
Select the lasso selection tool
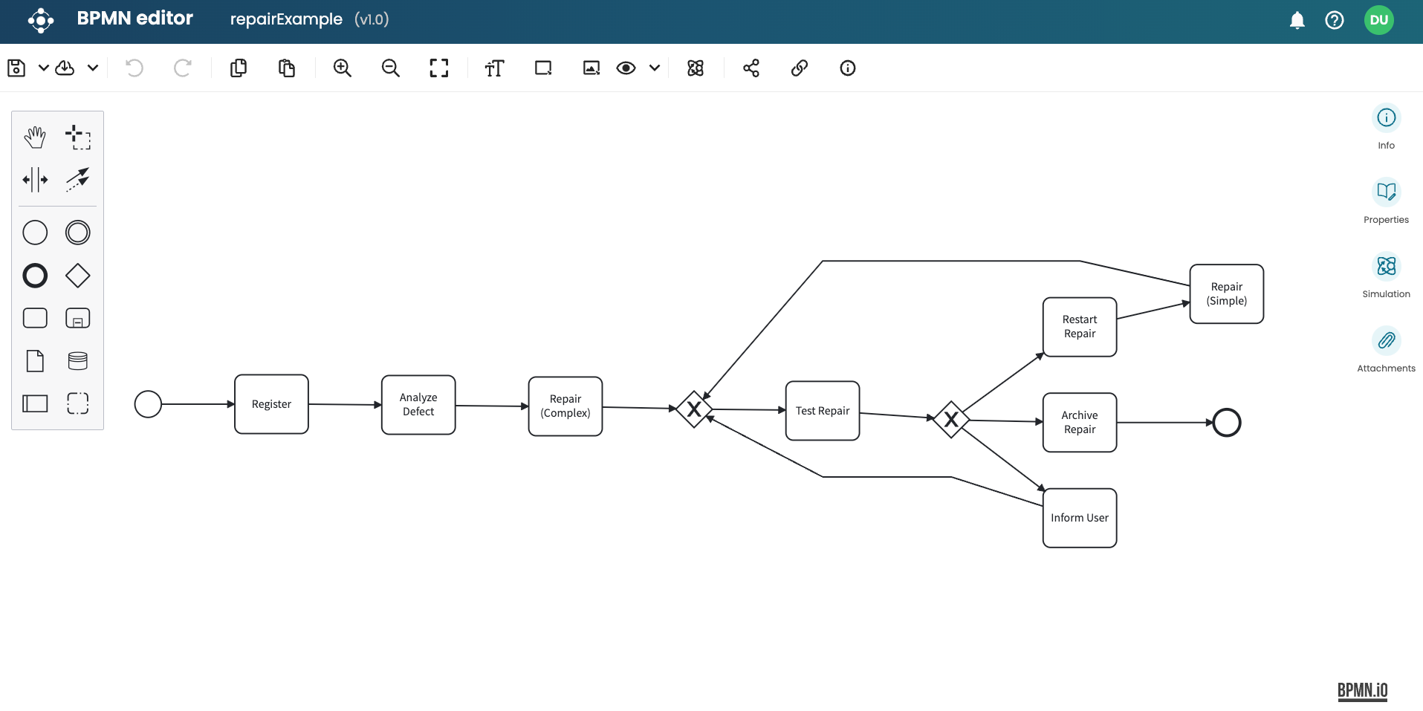click(78, 137)
